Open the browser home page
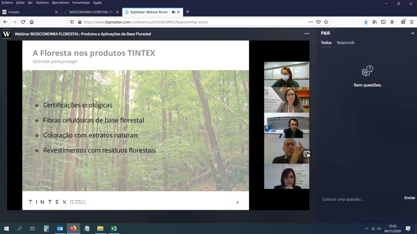The height and width of the screenshot is (234, 417). (32, 22)
